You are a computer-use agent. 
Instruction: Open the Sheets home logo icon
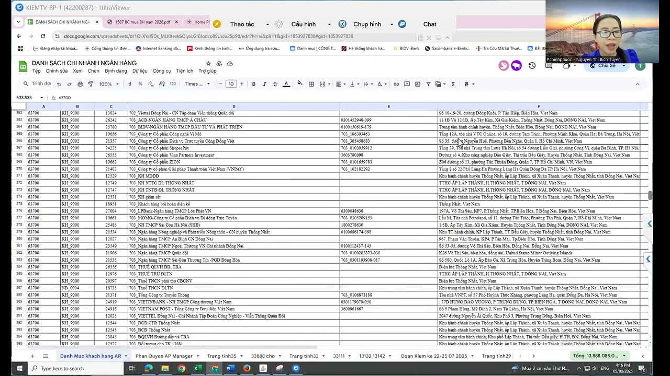[23, 66]
